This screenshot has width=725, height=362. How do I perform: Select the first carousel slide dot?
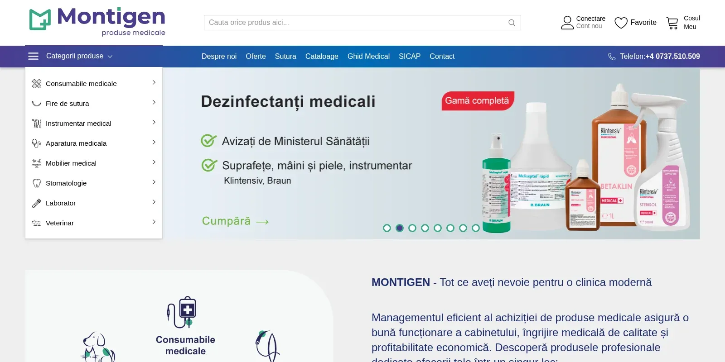tap(387, 228)
